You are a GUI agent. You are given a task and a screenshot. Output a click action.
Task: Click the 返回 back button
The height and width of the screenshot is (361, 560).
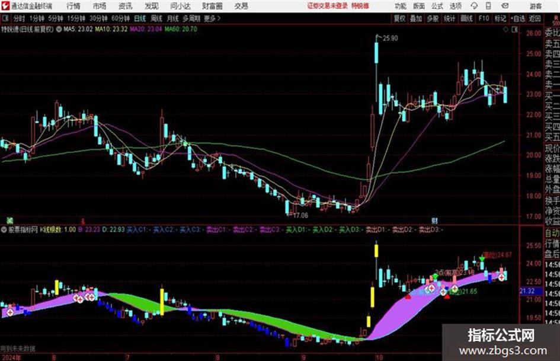point(535,18)
